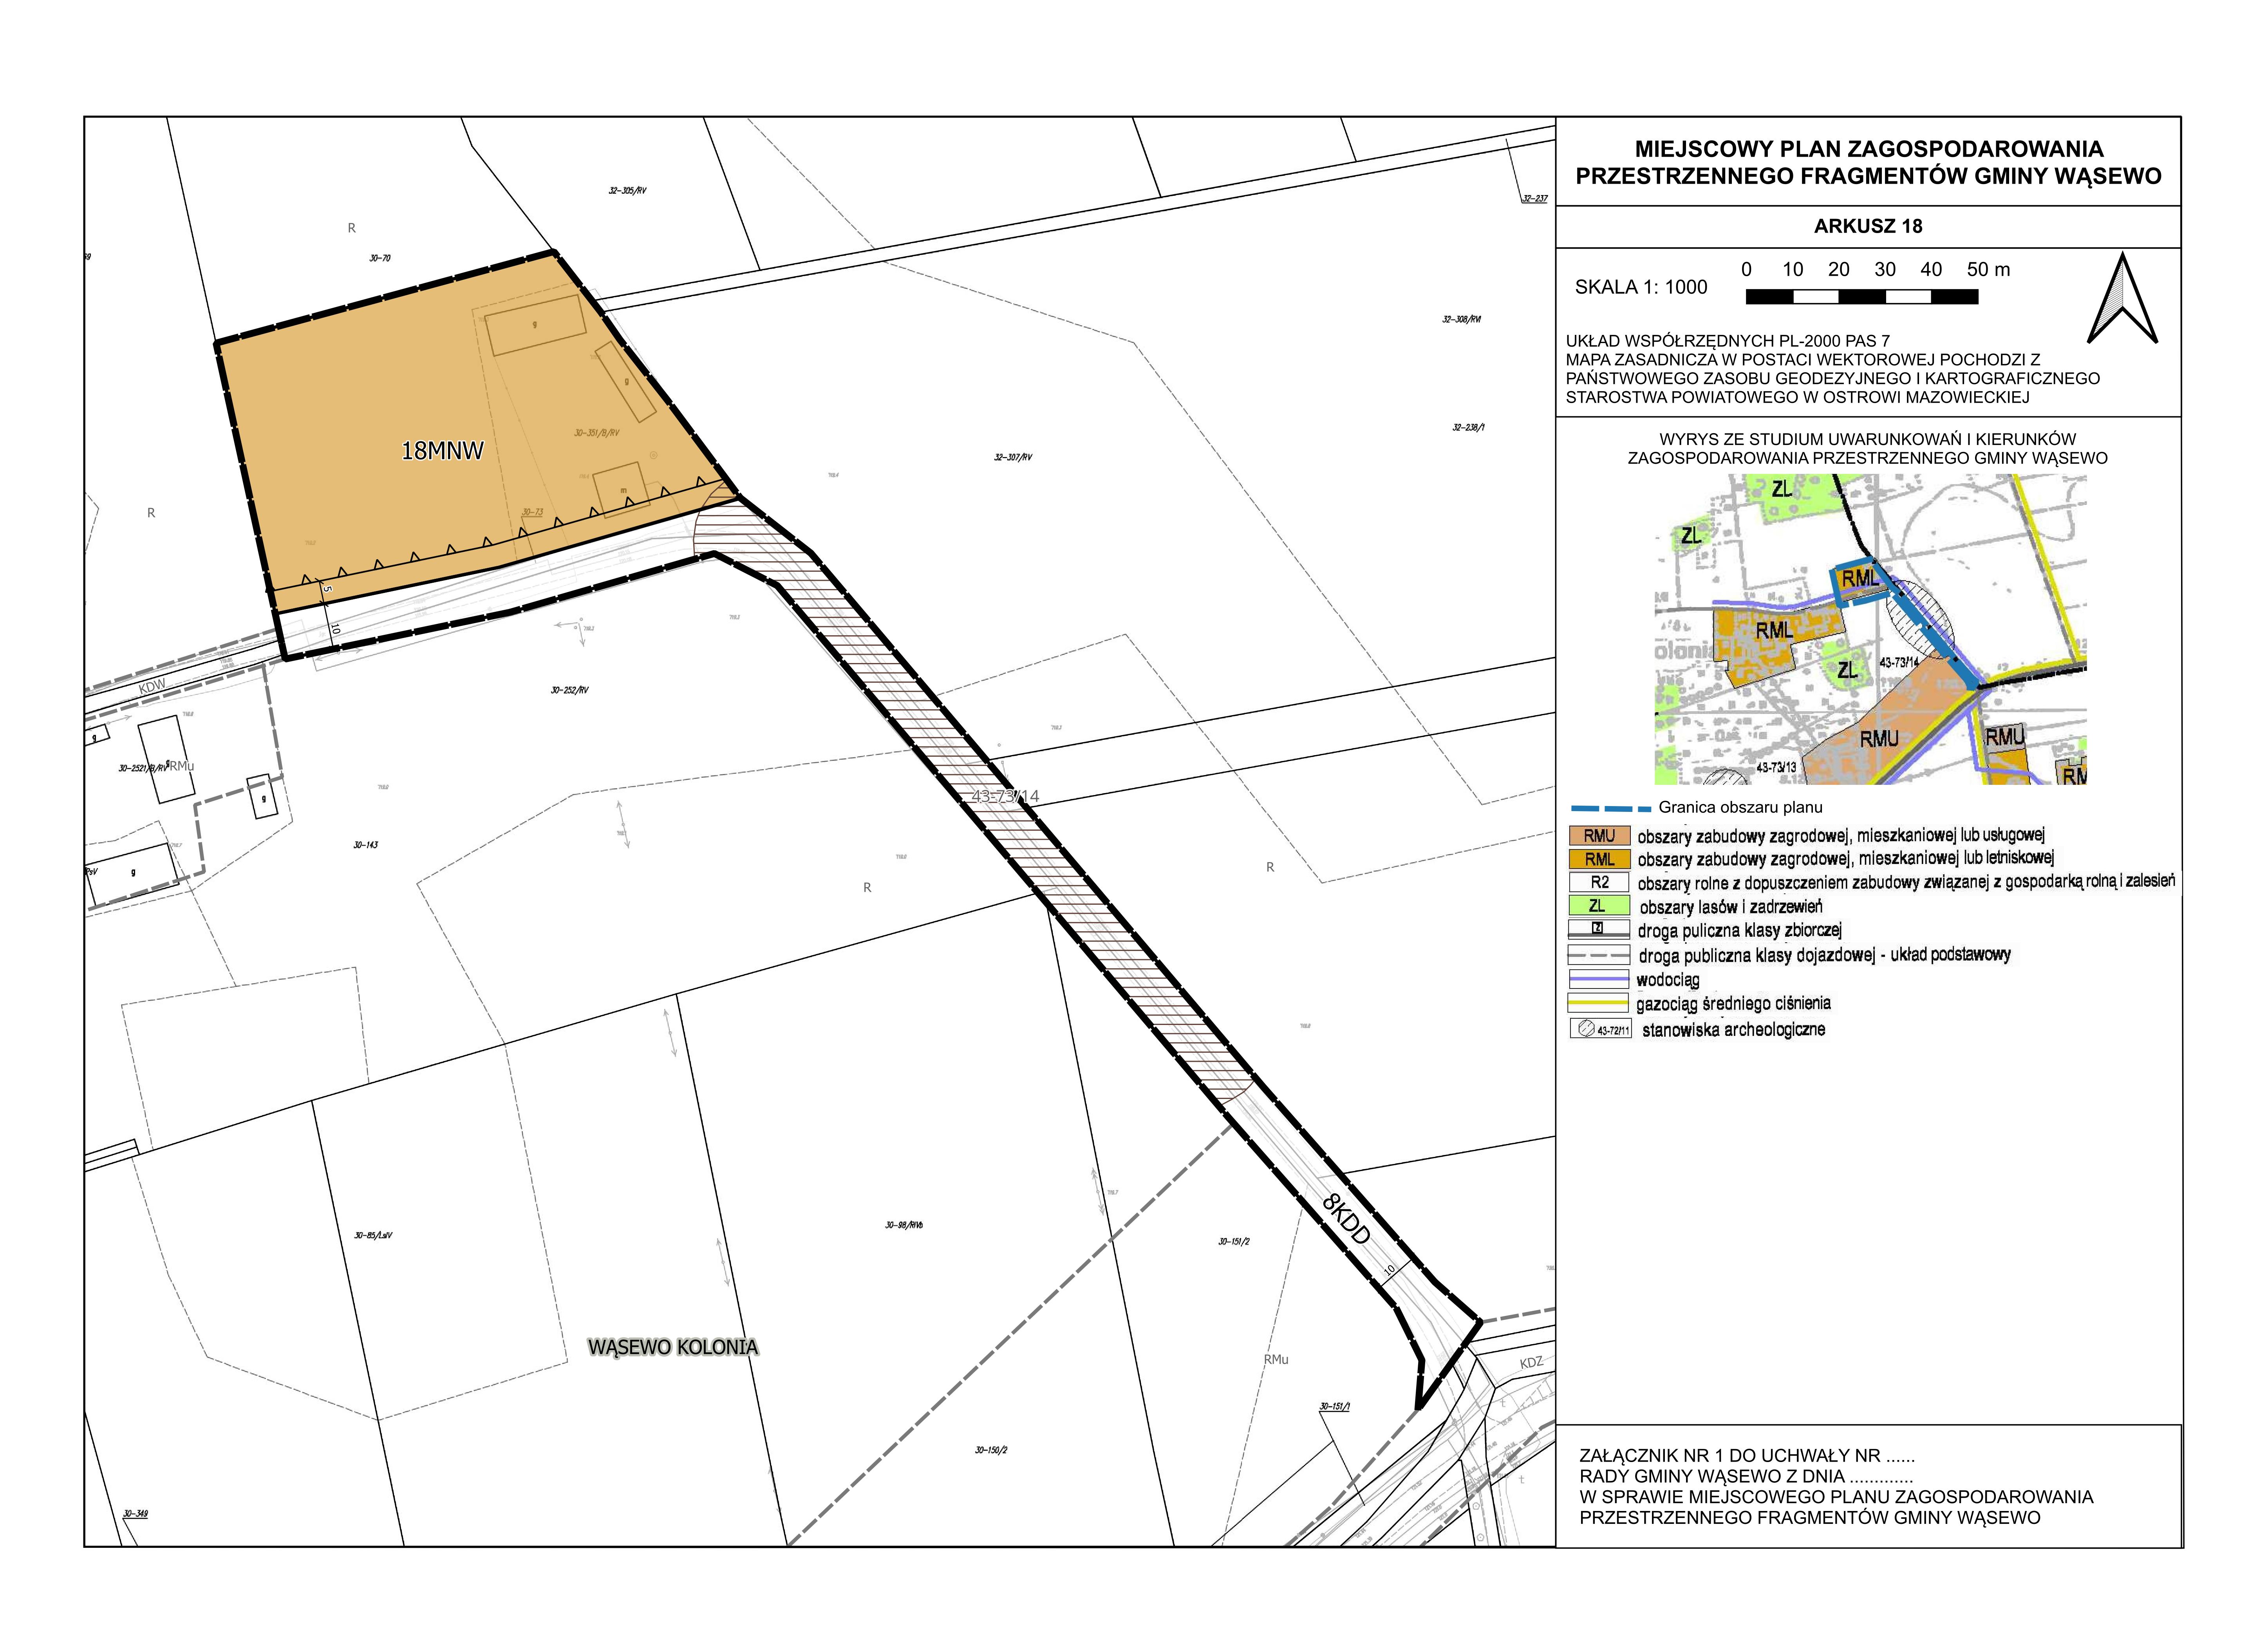2268x1632 pixels.
Task: Click the WĄSEWO KOLONIA map label
Action: [x=672, y=1347]
